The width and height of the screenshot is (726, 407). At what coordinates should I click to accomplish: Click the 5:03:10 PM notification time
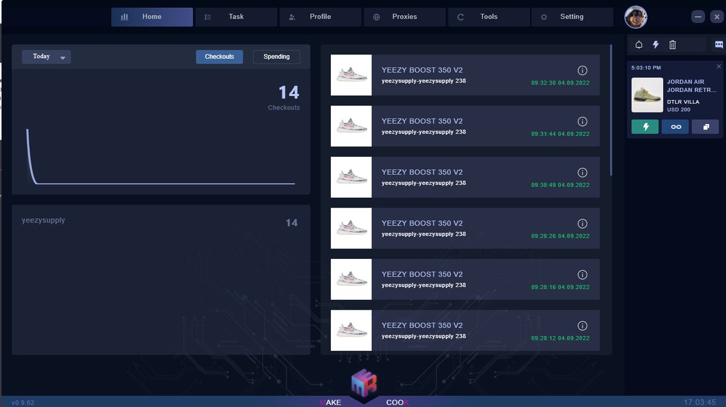tap(646, 67)
